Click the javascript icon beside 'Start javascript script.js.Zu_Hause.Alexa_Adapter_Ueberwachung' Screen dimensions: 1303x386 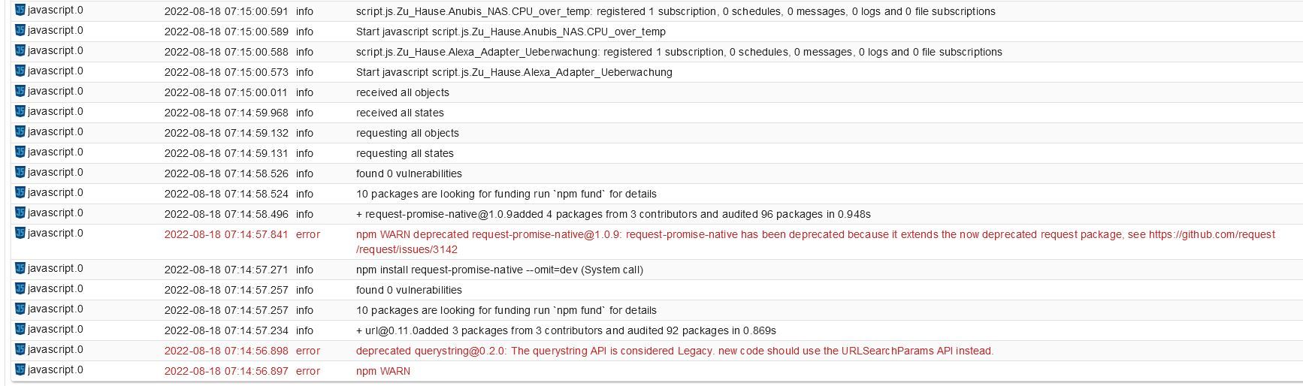click(20, 71)
